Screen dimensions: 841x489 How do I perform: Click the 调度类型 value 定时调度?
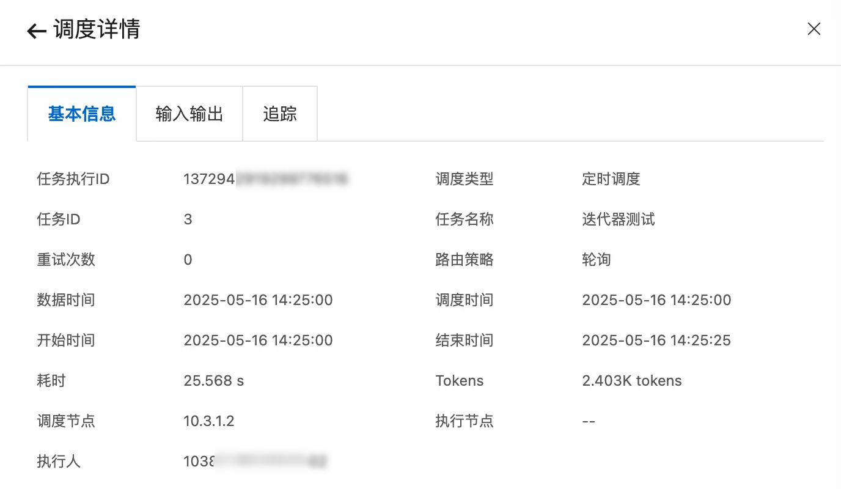[611, 179]
